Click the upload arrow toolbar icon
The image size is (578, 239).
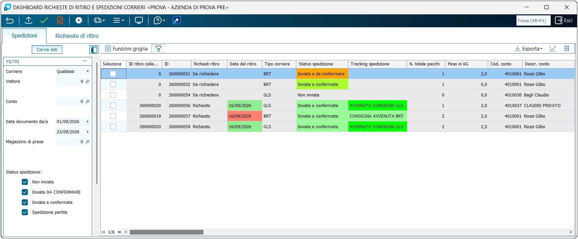29,20
